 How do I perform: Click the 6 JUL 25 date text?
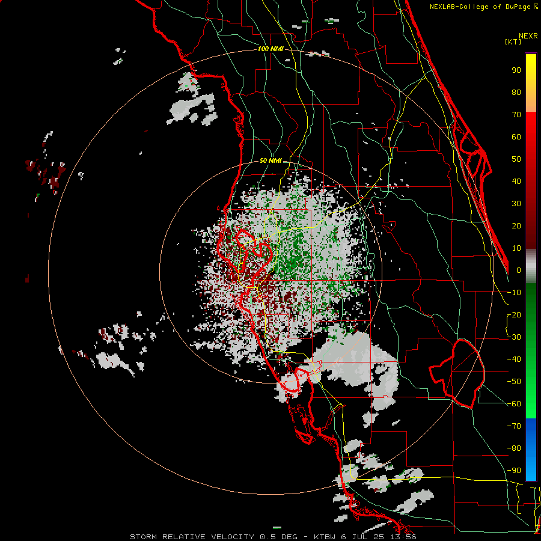(x=363, y=537)
